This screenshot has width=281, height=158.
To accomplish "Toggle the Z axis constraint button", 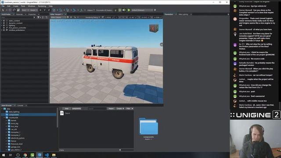I will [49, 10].
